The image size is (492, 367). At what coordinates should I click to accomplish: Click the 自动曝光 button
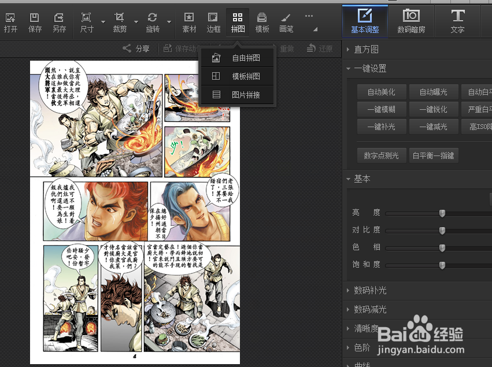coord(434,92)
